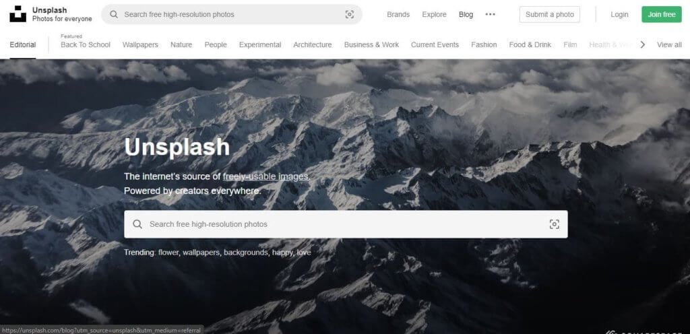Open the Back To School topic
This screenshot has width=690, height=334.
[x=85, y=45]
